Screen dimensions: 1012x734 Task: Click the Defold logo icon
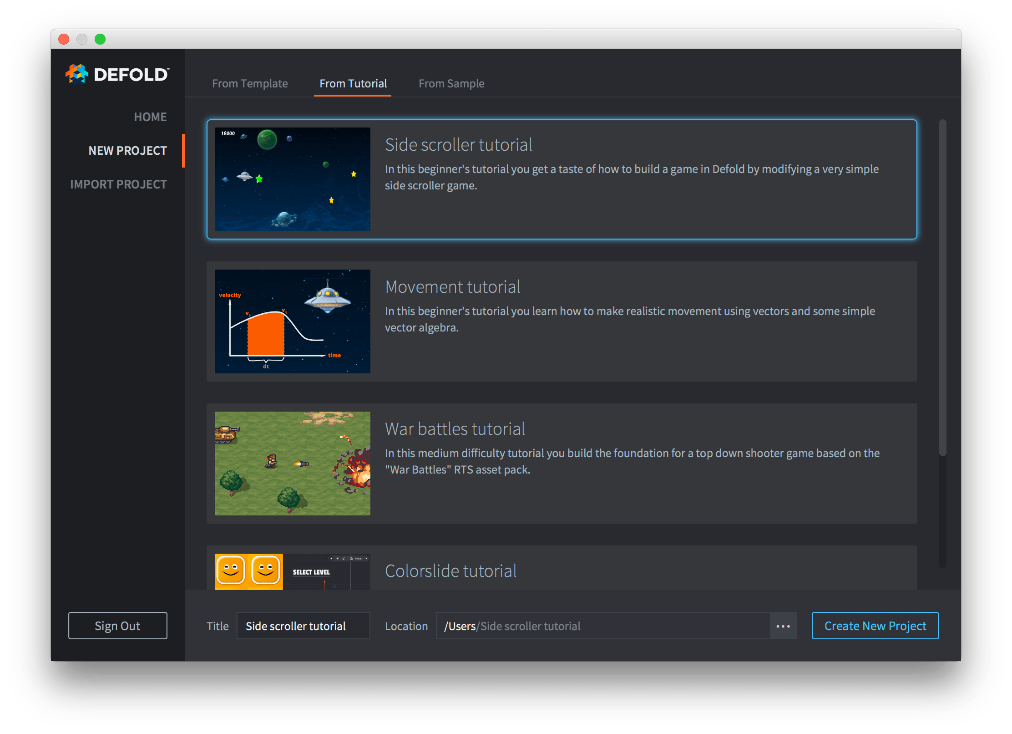coord(76,74)
